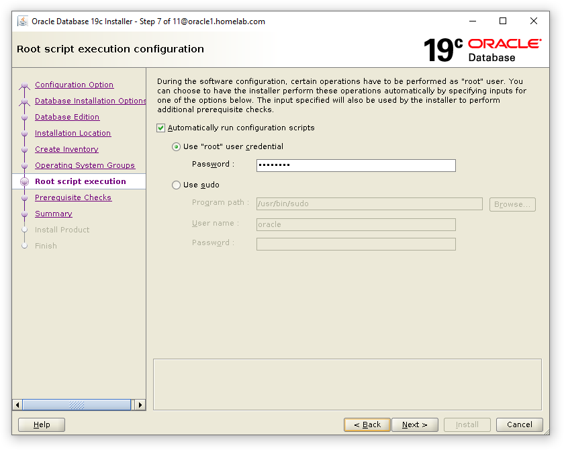Viewport: 564px width, 450px height.
Task: Click the right arrow of the sidebar scrollbar
Action: pyautogui.click(x=140, y=404)
